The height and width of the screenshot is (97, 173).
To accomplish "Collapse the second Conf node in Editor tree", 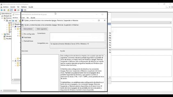I will pyautogui.click(x=13, y=61).
